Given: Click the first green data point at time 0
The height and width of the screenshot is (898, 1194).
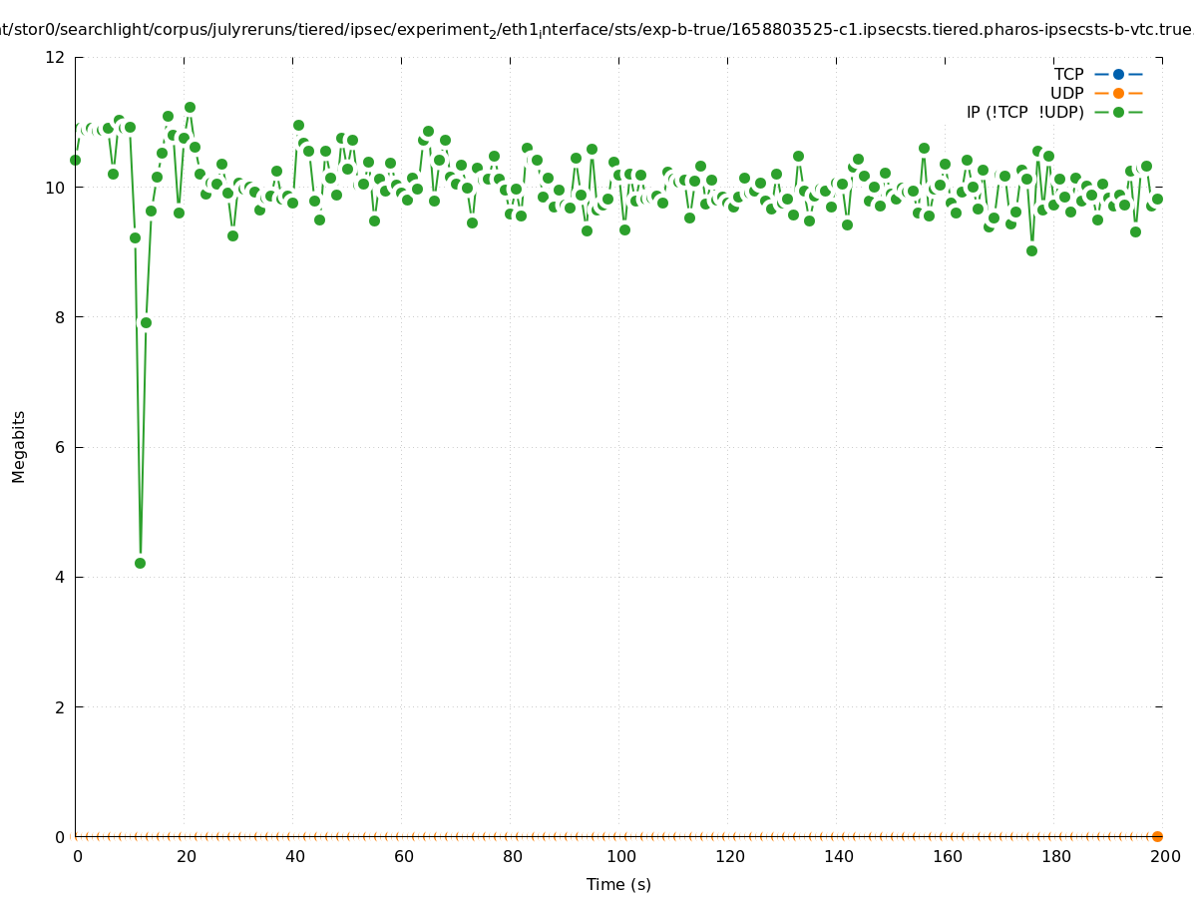Looking at the screenshot, I should (75, 160).
